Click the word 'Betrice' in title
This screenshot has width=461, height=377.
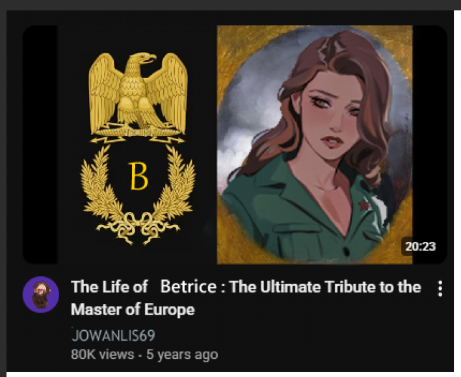pos(189,287)
